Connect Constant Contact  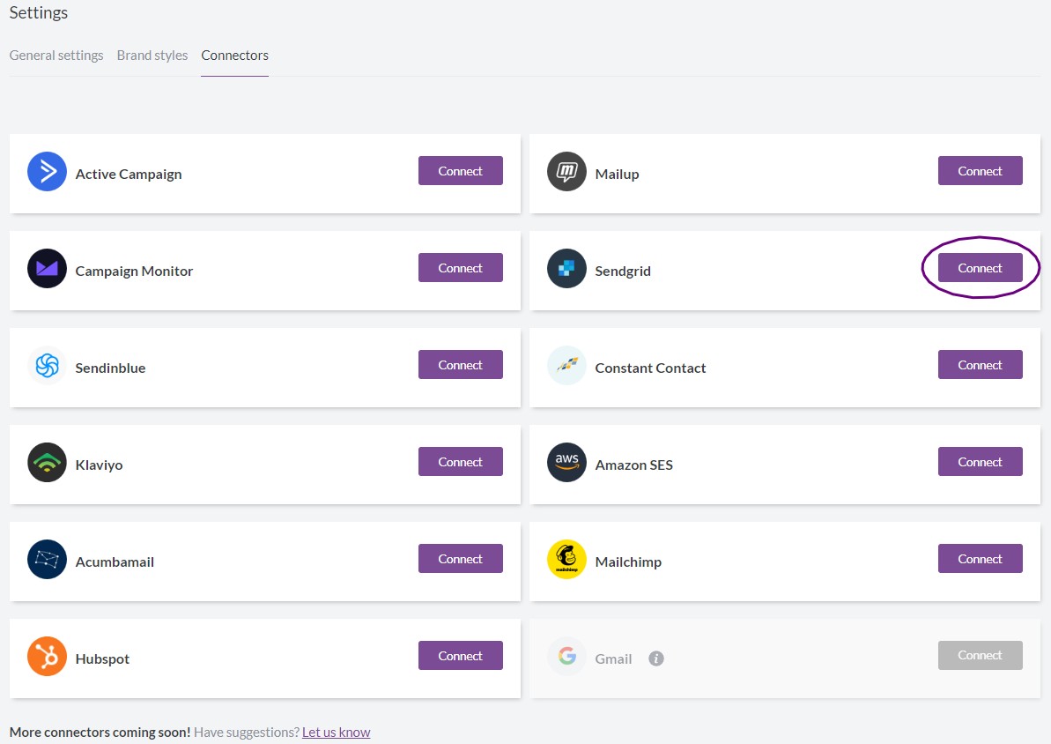coord(980,365)
